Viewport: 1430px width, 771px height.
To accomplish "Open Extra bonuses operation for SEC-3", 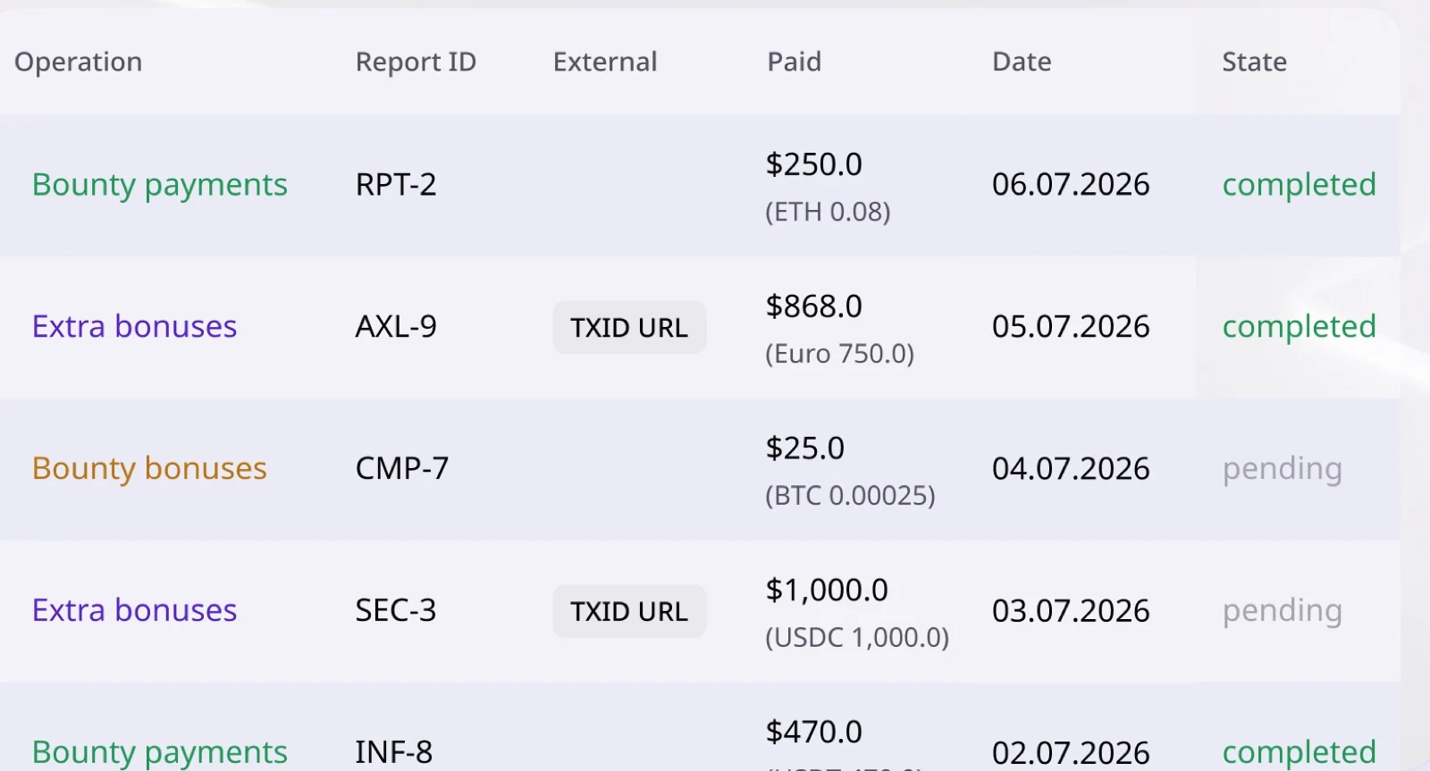I will 135,610.
